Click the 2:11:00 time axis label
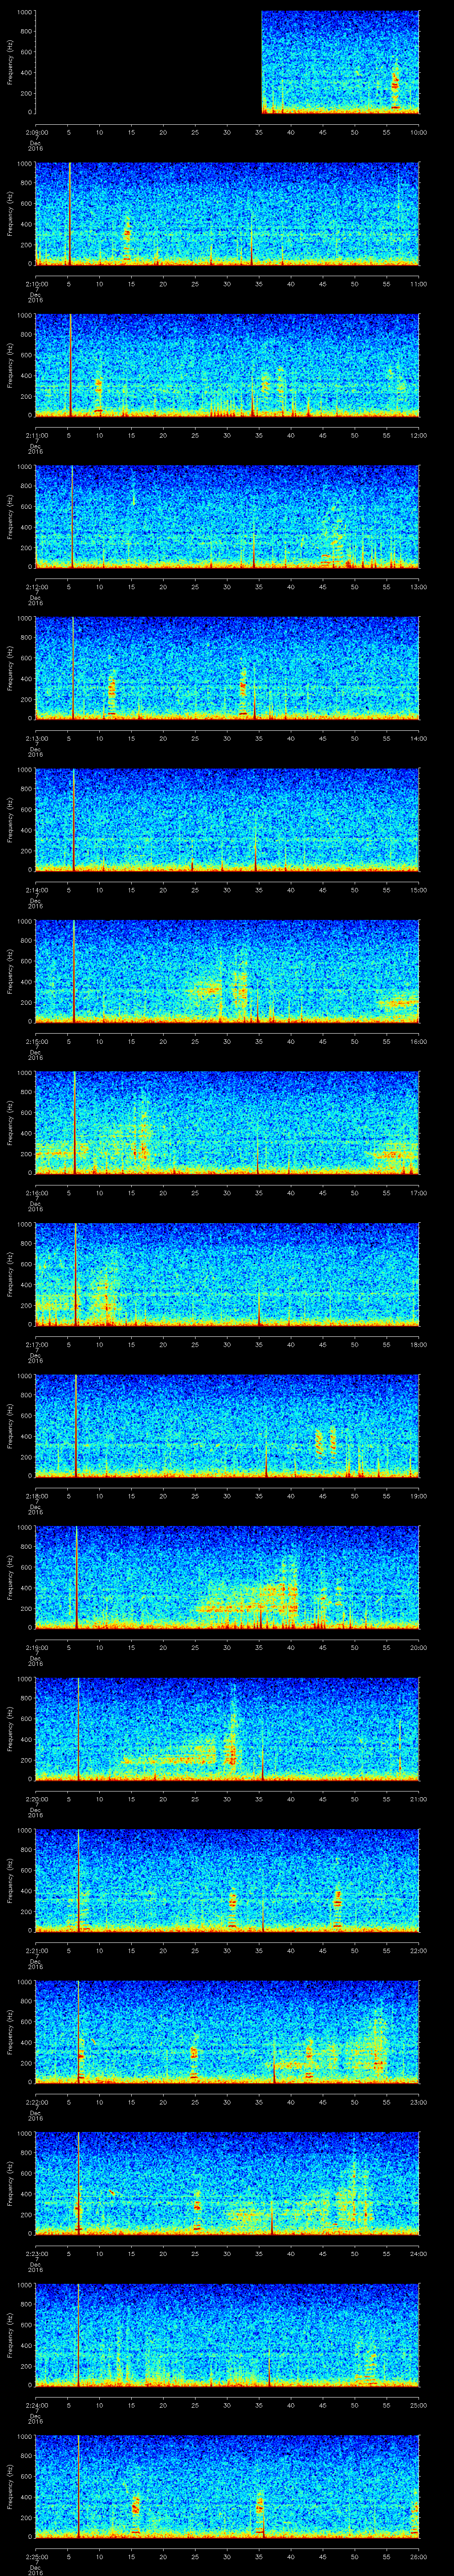The image size is (454, 2576). click(x=36, y=435)
